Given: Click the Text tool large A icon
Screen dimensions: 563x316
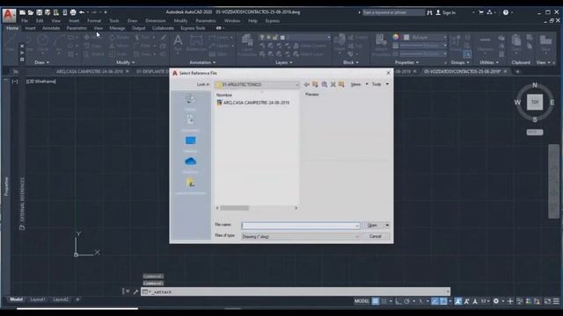Looking at the screenshot, I should (x=178, y=40).
